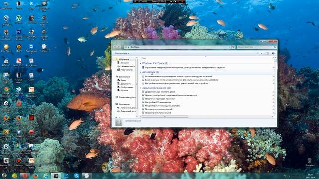Select Просмотр локальных служб item
The height and width of the screenshot is (179, 319).
[157, 113]
